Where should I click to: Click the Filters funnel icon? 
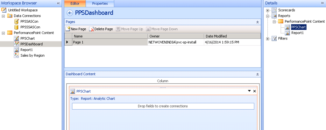tap(274, 39)
